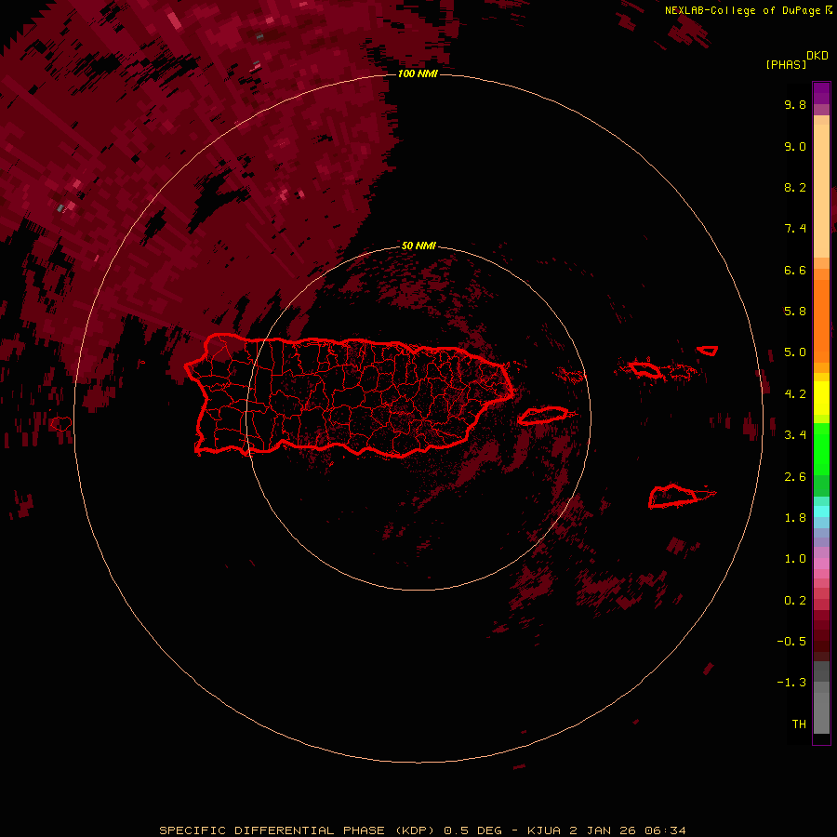This screenshot has height=837, width=837.
Task: Select the 8.2 scale label
Action: 795,187
